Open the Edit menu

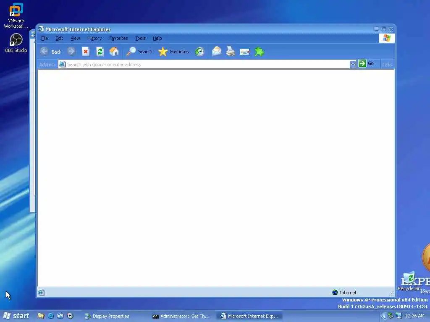point(59,38)
